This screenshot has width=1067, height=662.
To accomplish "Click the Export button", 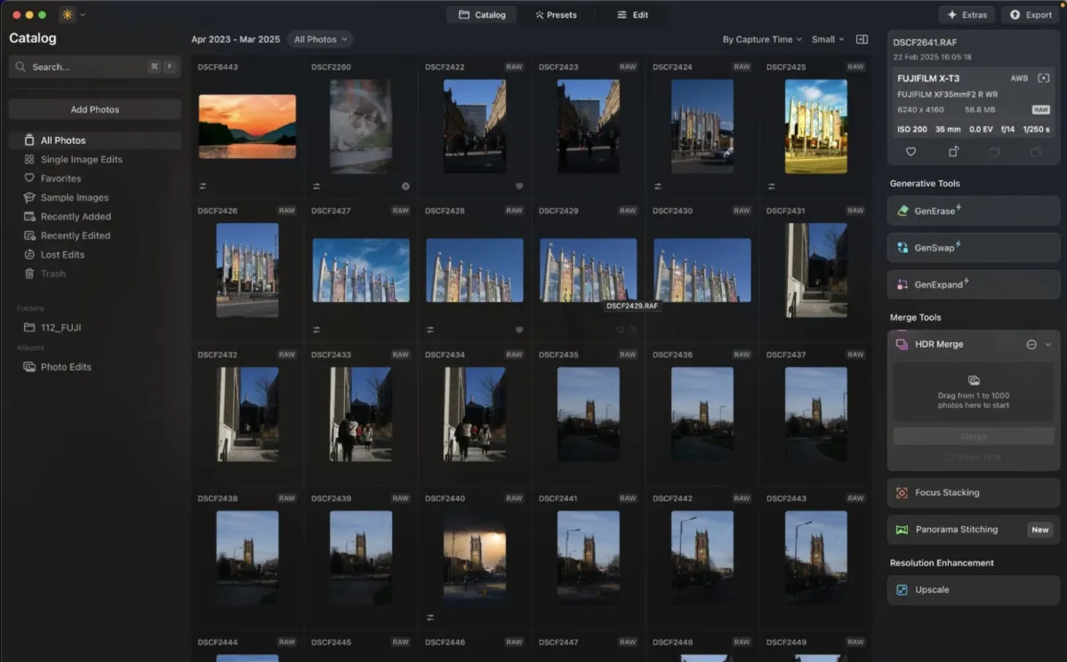I will pos(1029,14).
